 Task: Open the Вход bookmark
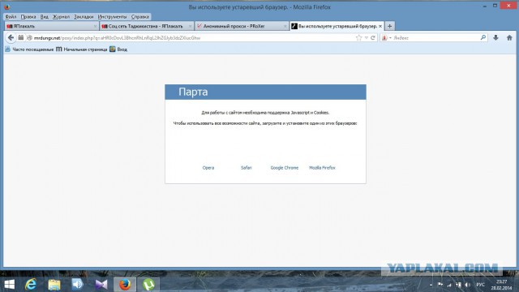click(118, 49)
